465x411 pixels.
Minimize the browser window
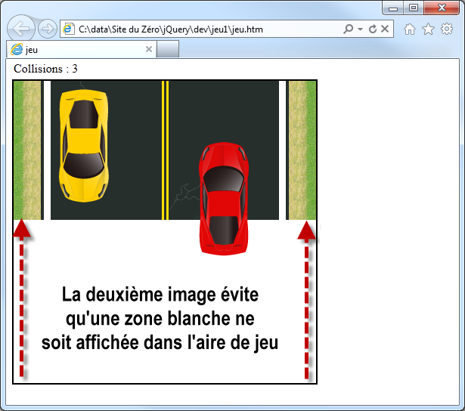(x=393, y=8)
